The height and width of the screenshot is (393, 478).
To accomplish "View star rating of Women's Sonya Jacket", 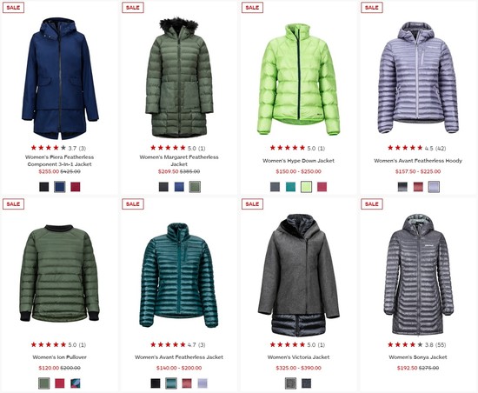I will click(405, 345).
